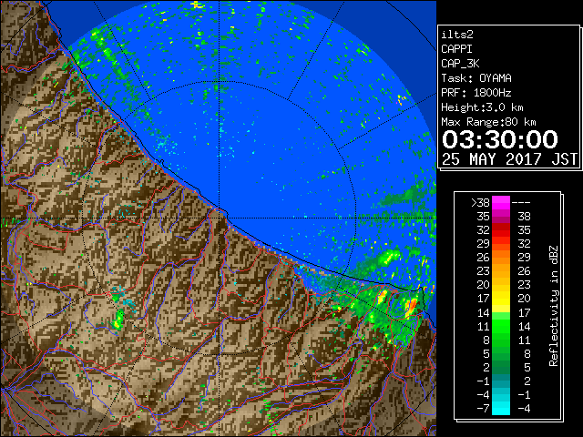Viewport: 583px width, 437px height.
Task: Click the magenta >38 dBZ legend swatch
Action: coord(501,203)
